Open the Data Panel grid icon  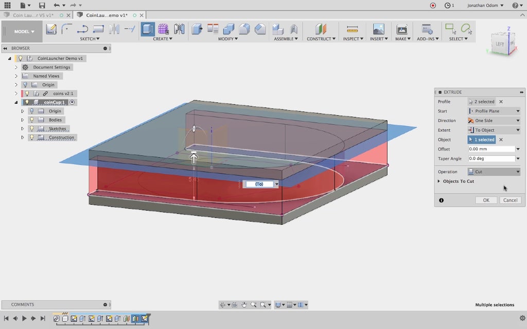[x=7, y=5]
